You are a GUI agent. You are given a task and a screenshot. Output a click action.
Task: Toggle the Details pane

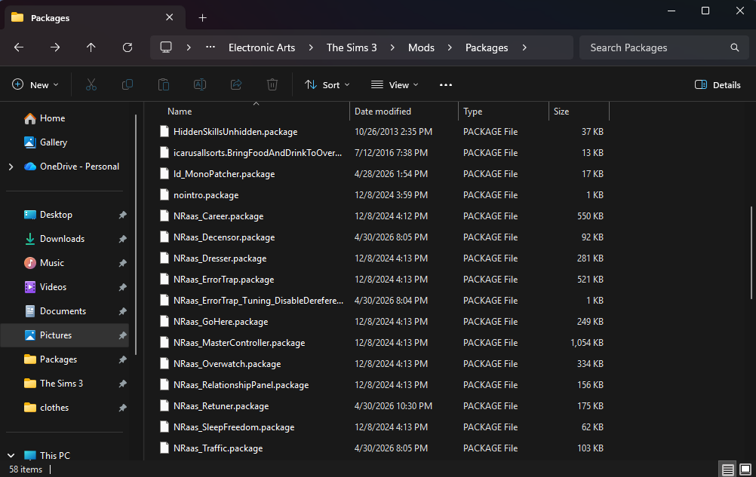[x=718, y=84]
